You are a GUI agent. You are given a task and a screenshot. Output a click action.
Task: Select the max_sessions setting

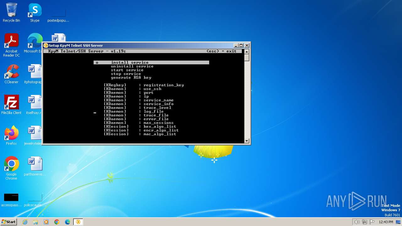(x=139, y=123)
